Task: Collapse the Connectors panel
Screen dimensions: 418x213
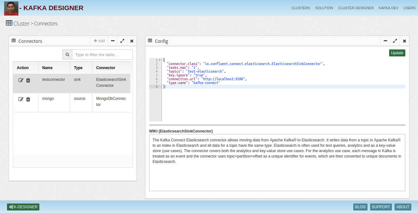Action: click(113, 41)
